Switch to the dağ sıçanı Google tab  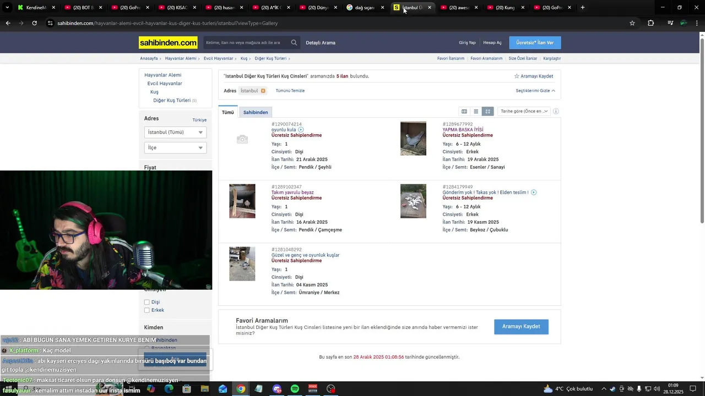(x=365, y=8)
